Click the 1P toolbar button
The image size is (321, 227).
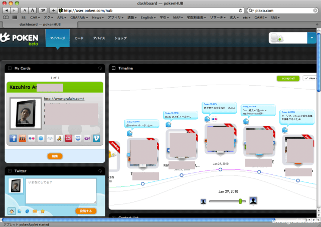(43, 11)
